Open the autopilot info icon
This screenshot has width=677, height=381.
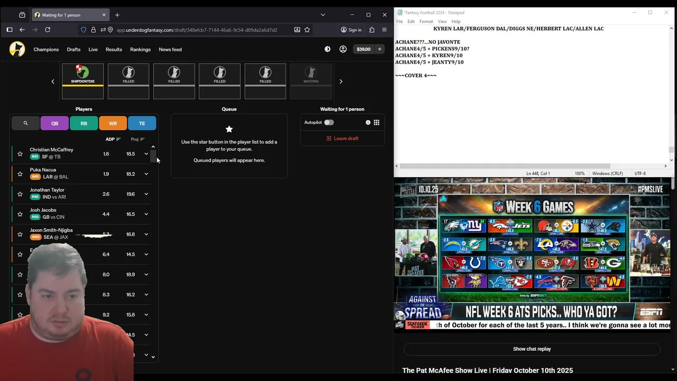point(368,122)
